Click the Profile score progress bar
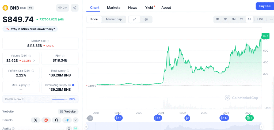 [x=60, y=99]
